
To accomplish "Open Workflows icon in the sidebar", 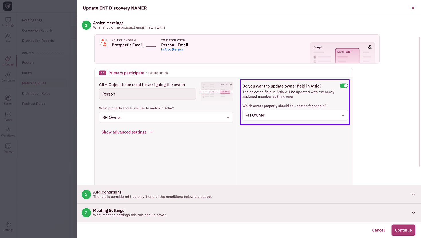I will (8, 132).
